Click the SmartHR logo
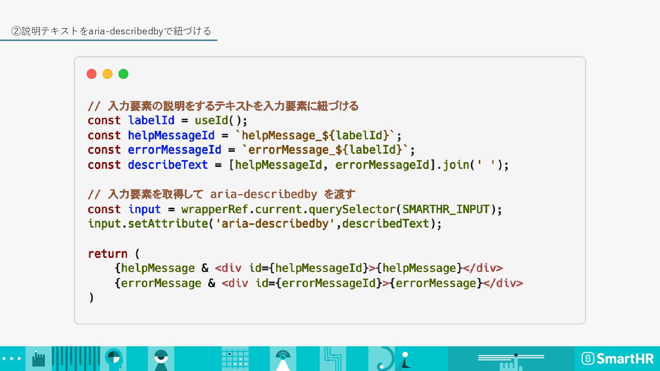This screenshot has width=660, height=371. (x=617, y=359)
